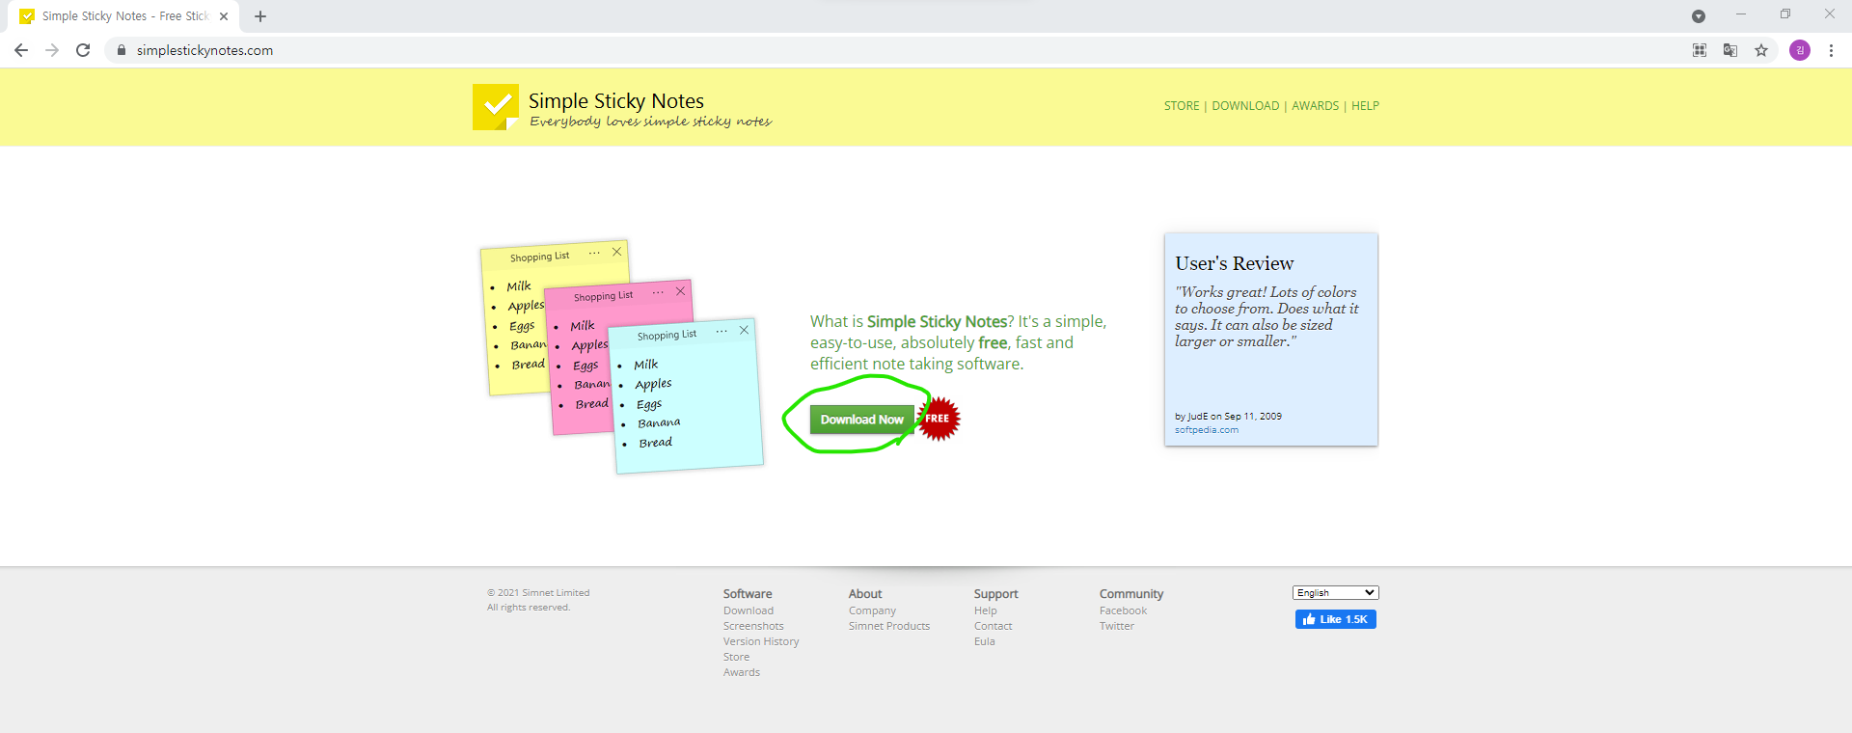Click the yellow checkmark site logo
The image size is (1852, 733).
496,107
